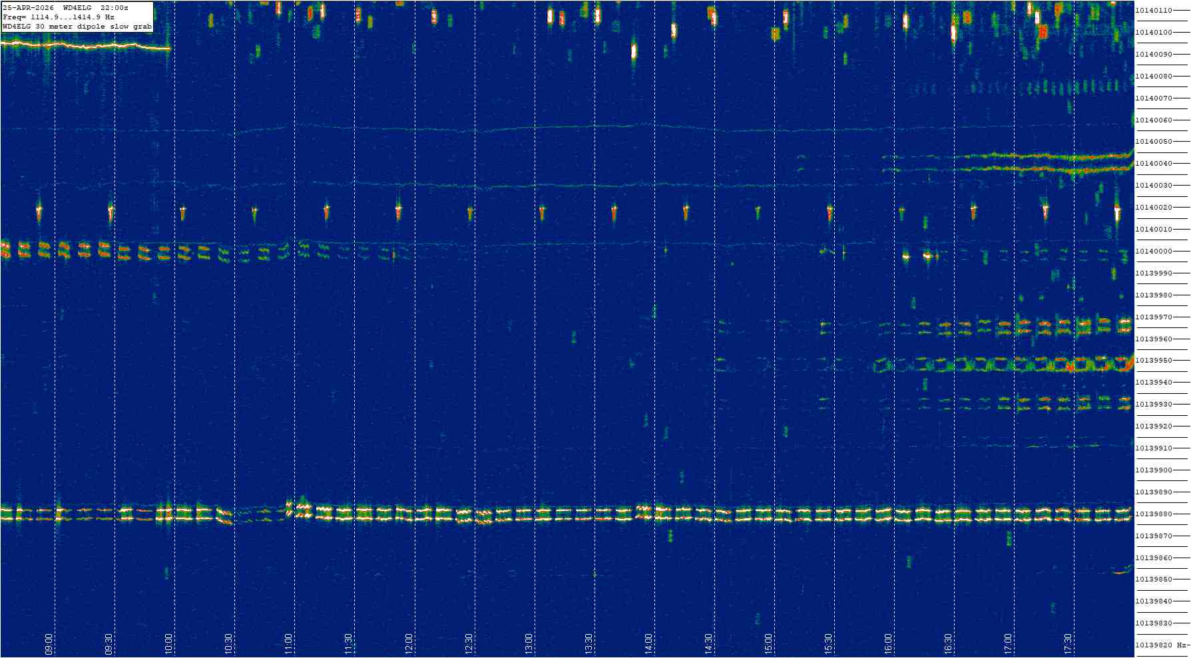This screenshot has height=658, width=1191.
Task: Click the 10139820 Hz frequency label
Action: coord(1161,645)
